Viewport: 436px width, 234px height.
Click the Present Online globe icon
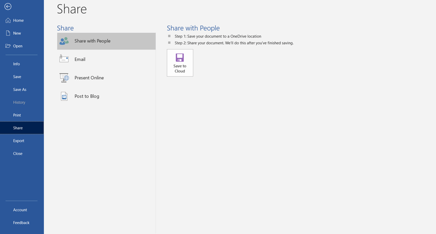point(64,78)
